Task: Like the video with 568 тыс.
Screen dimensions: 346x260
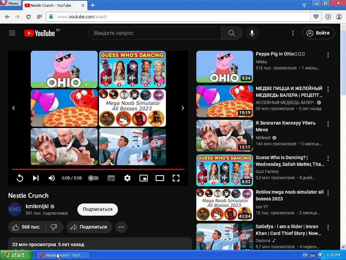Action: 27,227
